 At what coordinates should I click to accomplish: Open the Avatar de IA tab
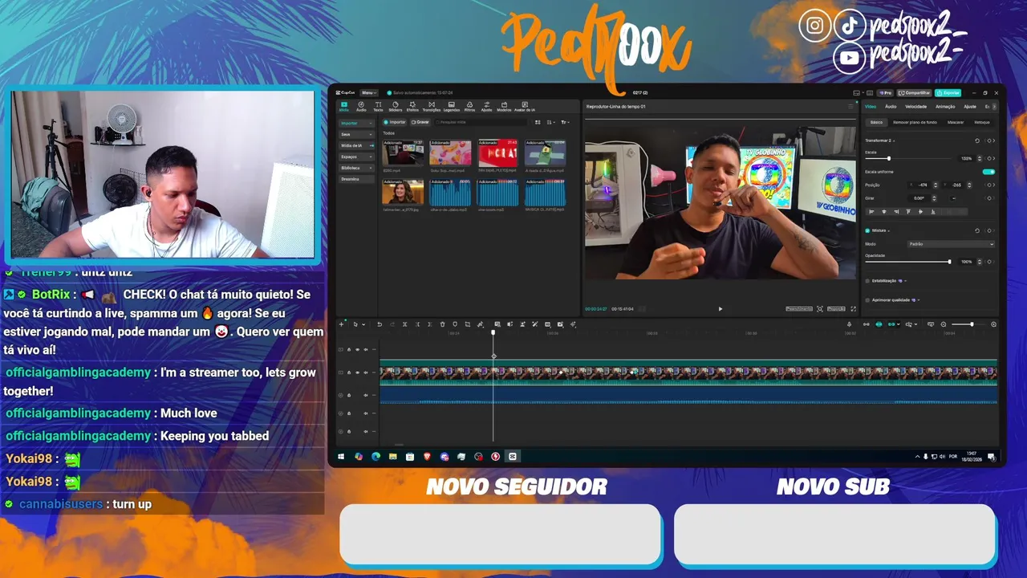525,107
